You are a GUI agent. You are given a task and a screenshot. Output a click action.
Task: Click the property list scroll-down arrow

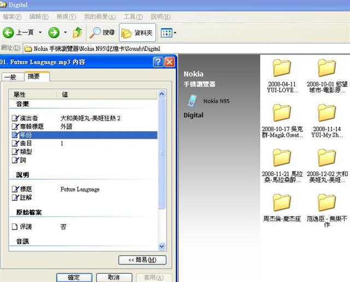pos(162,246)
